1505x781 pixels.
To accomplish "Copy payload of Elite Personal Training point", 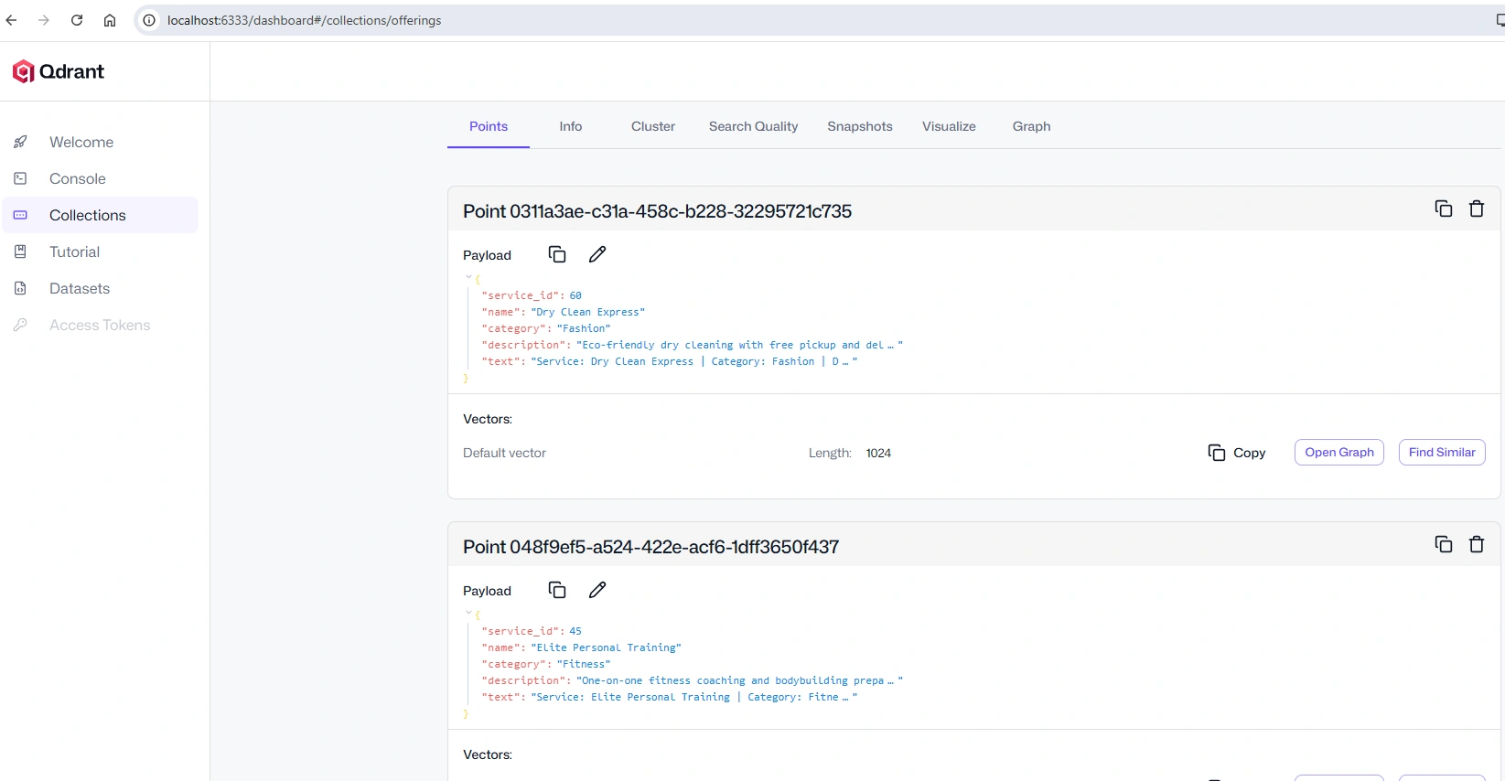I will (x=557, y=590).
